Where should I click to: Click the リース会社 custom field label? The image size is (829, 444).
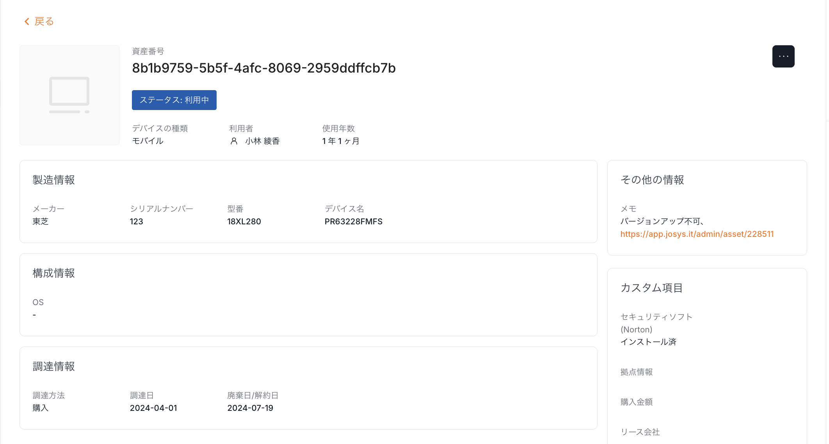[640, 432]
